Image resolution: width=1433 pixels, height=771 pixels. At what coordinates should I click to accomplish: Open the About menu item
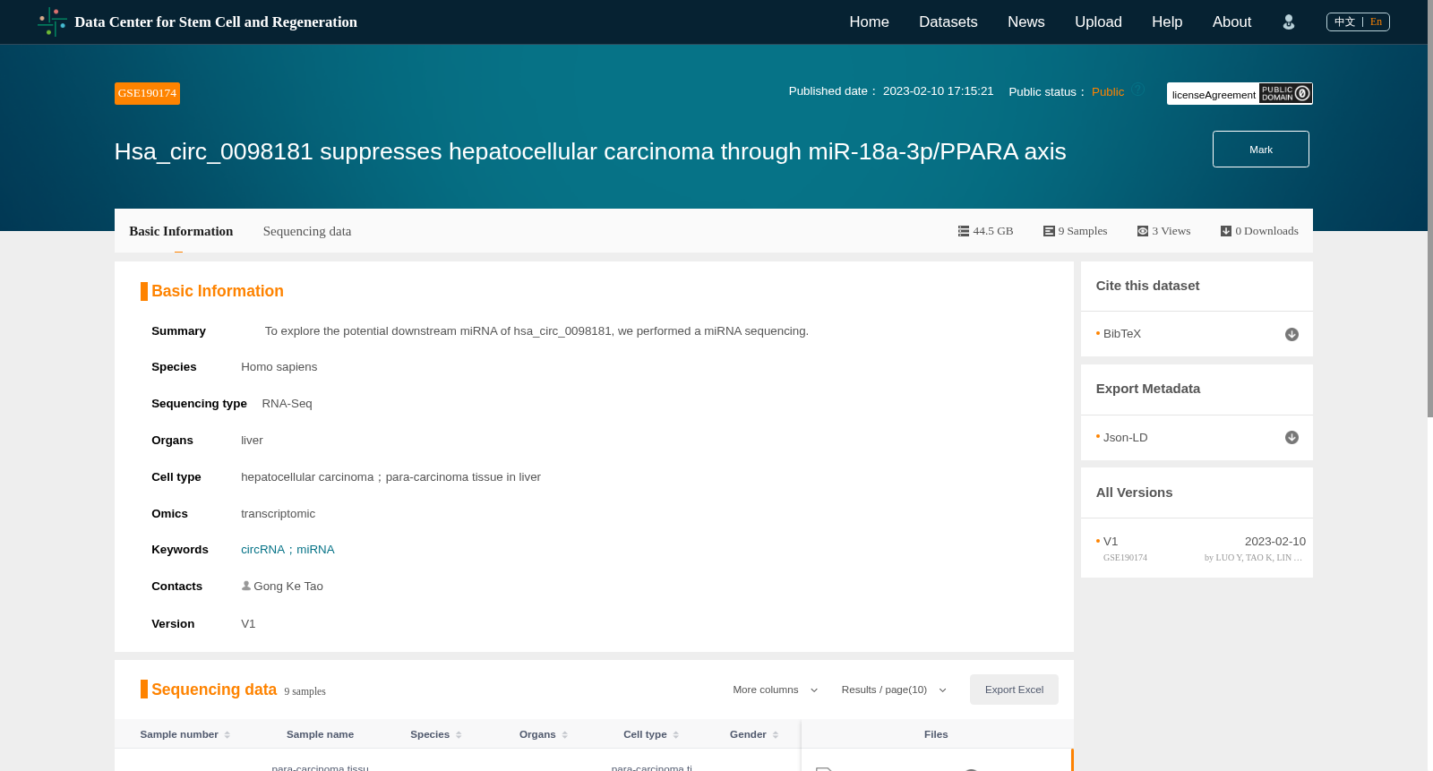pos(1231,22)
